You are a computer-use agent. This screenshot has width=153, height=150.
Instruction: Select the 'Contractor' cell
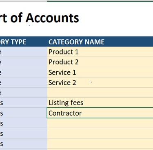click(100, 113)
